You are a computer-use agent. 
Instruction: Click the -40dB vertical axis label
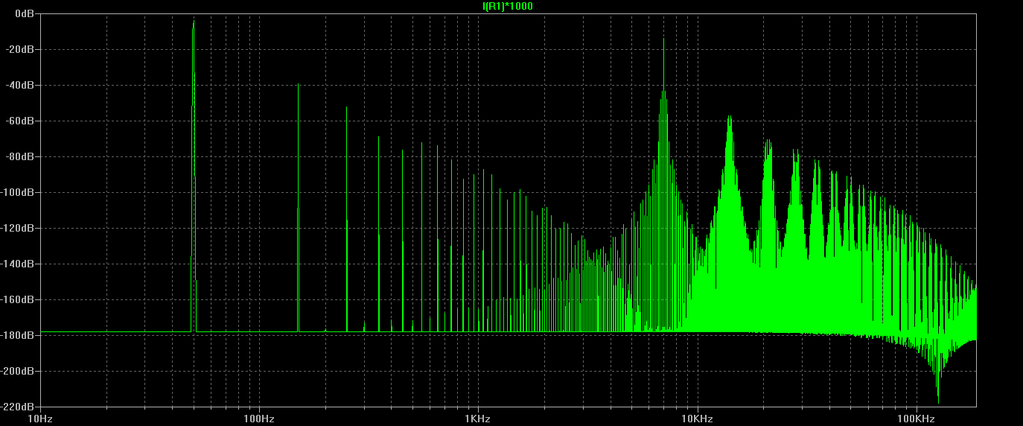[21, 86]
